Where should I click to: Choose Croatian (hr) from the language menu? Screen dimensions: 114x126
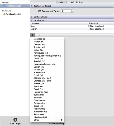point(47,103)
